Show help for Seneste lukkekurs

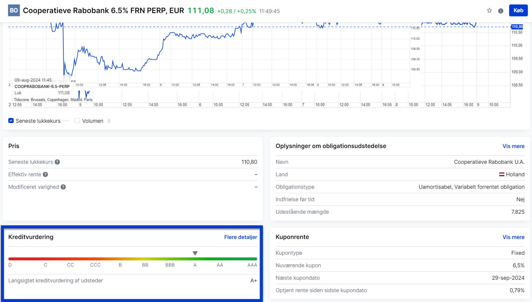57,162
